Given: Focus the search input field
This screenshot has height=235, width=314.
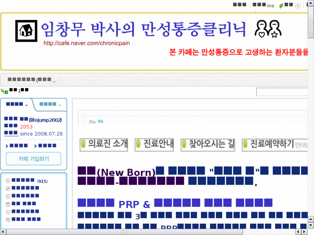Looking at the screenshot, I should pos(282,92).
